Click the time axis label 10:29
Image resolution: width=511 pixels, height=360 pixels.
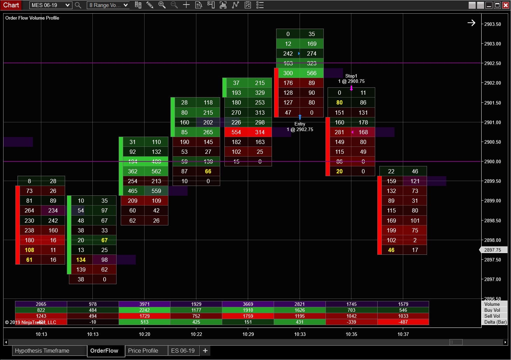coord(248,334)
